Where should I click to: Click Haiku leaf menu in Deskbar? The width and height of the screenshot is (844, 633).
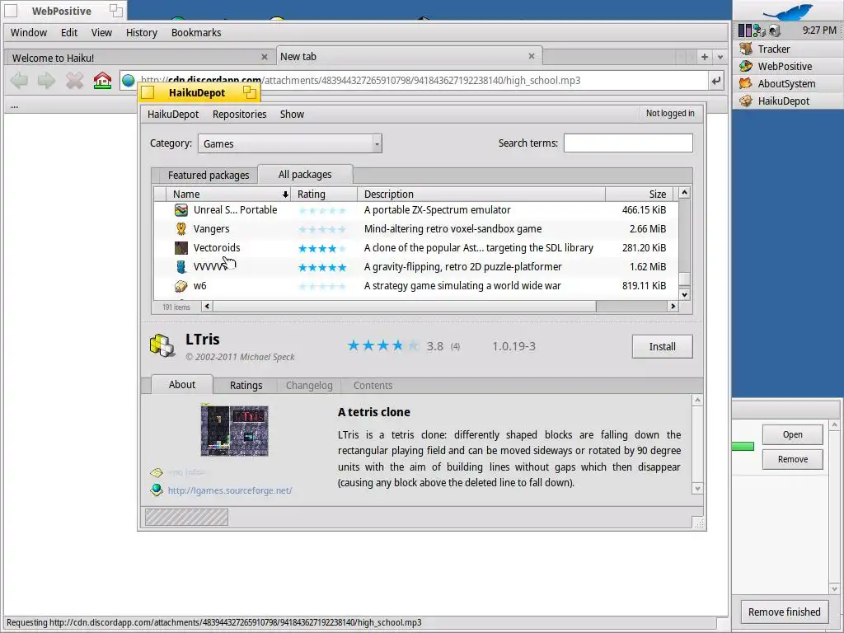(x=788, y=12)
